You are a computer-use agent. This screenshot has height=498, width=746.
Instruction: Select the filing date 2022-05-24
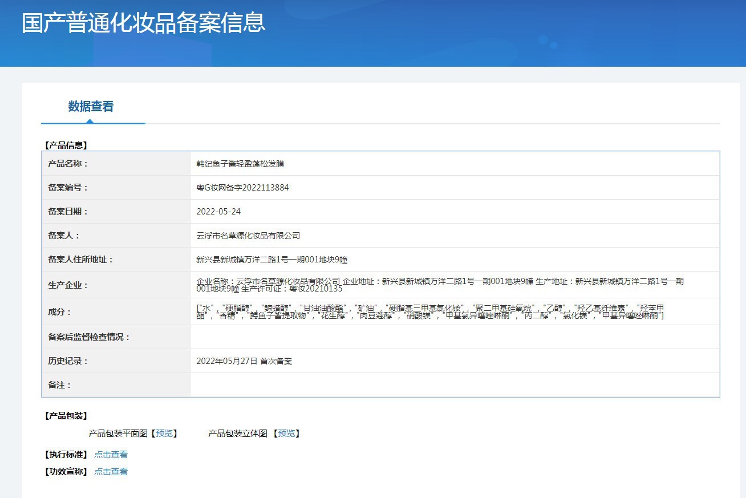click(x=218, y=212)
